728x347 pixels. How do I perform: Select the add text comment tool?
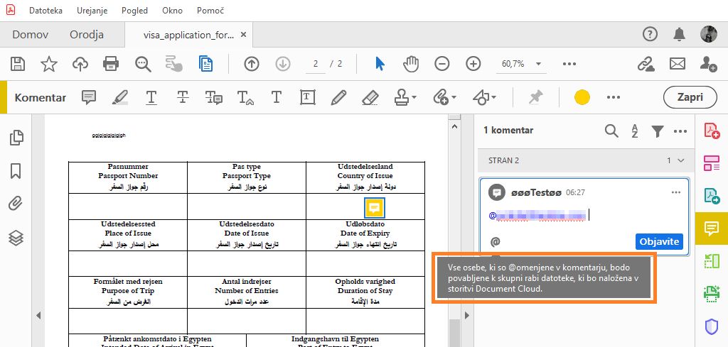tap(277, 97)
